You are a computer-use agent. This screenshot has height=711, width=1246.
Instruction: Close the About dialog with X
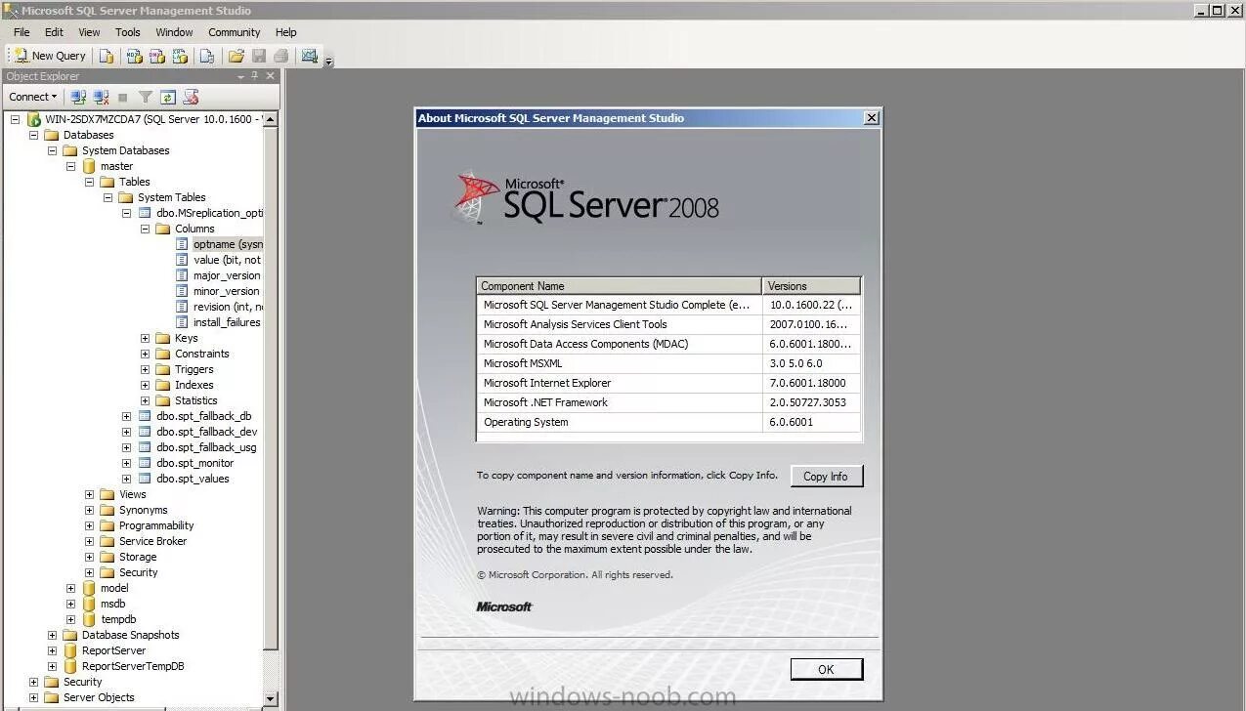click(872, 118)
